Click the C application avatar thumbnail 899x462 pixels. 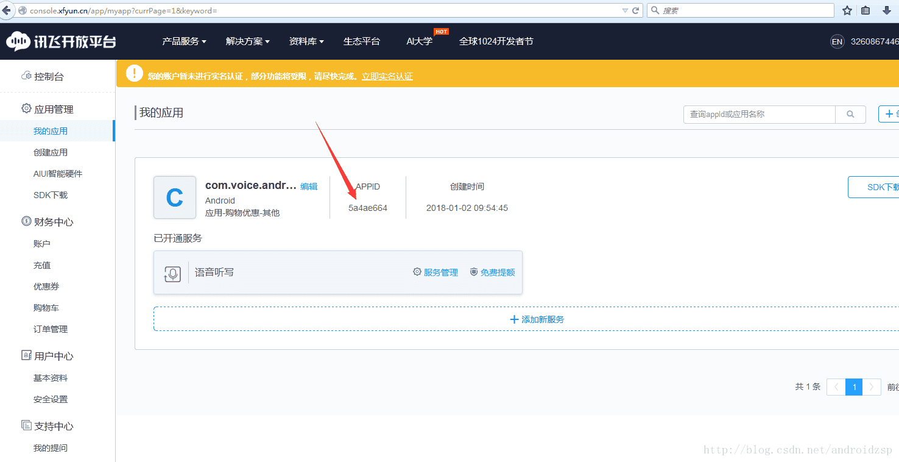(x=175, y=197)
